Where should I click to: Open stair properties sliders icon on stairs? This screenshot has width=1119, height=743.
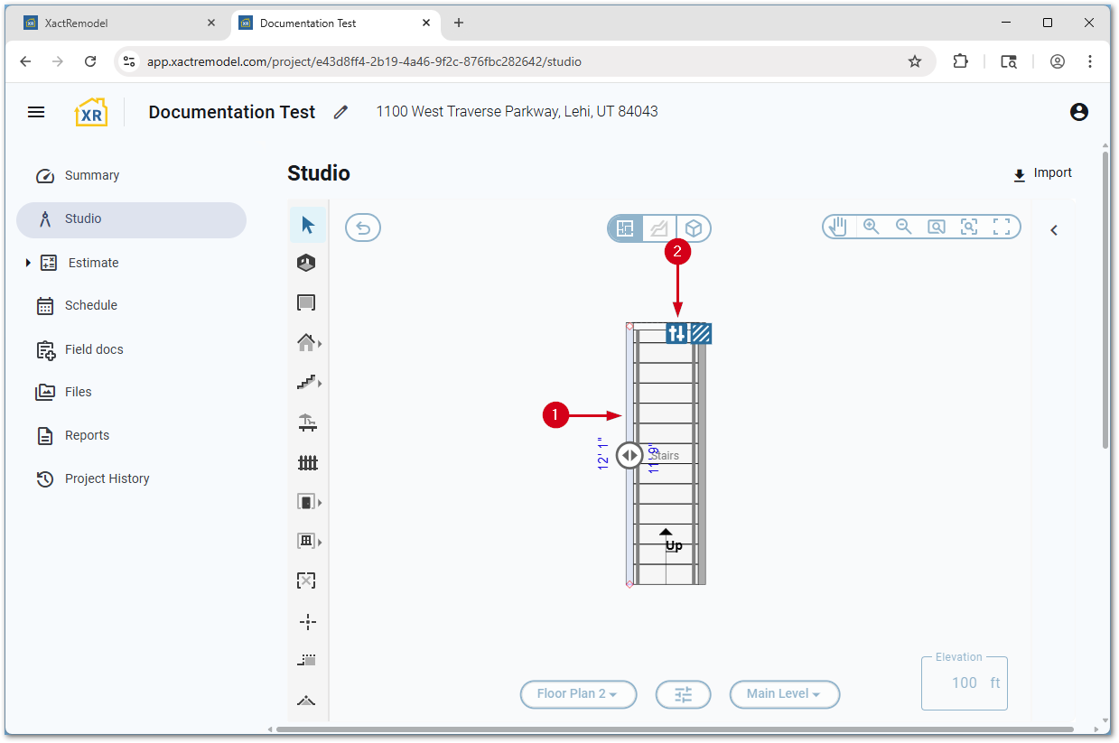(x=676, y=333)
